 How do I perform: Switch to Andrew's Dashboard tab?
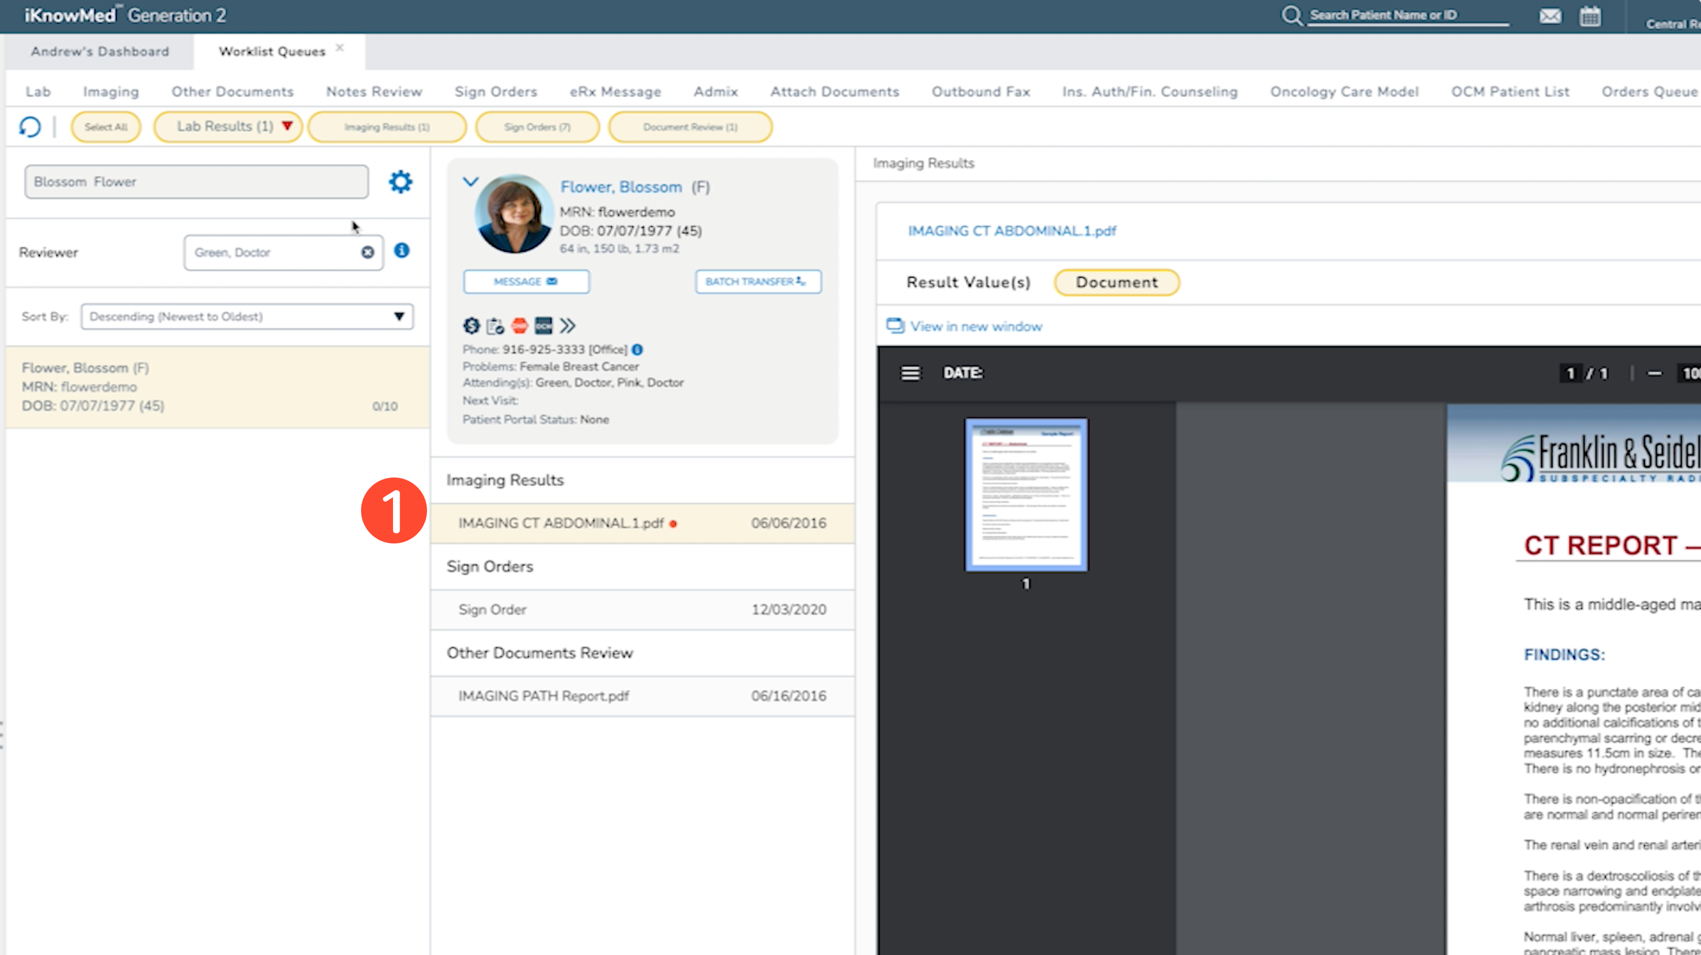[x=100, y=51]
